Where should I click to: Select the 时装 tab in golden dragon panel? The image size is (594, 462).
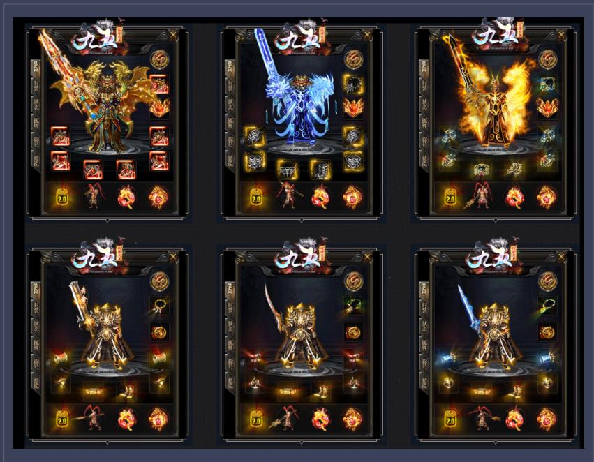click(x=36, y=87)
